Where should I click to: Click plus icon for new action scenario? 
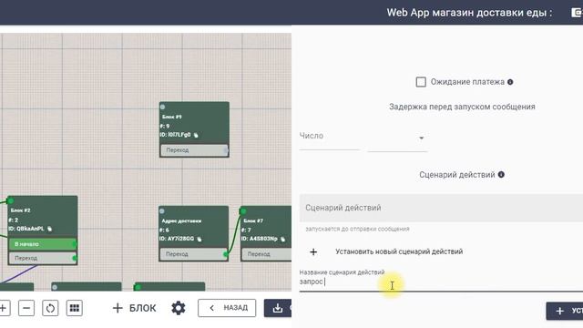(x=313, y=251)
